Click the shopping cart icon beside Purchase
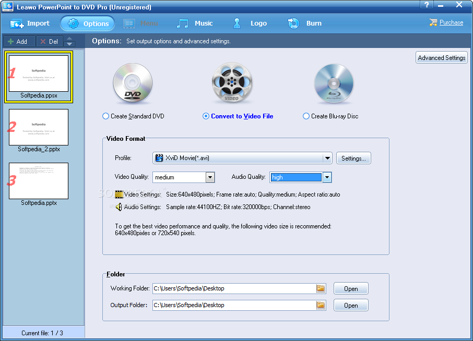This screenshot has height=341, width=473. pos(433,22)
